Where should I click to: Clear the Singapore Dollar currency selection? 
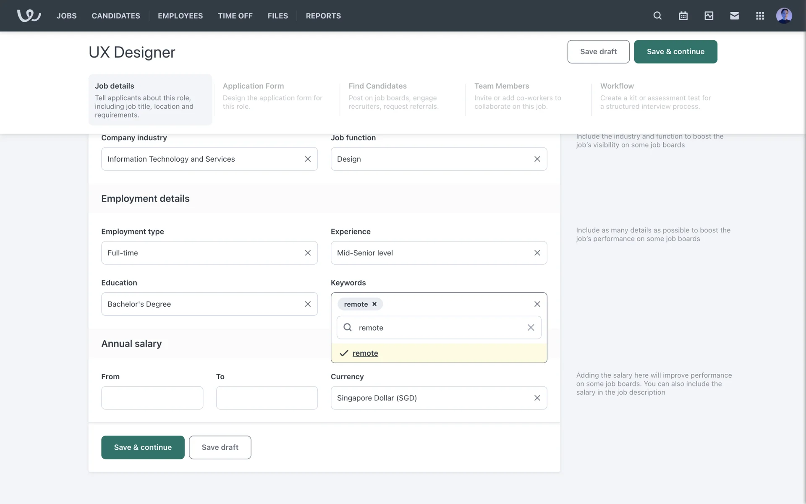point(537,398)
